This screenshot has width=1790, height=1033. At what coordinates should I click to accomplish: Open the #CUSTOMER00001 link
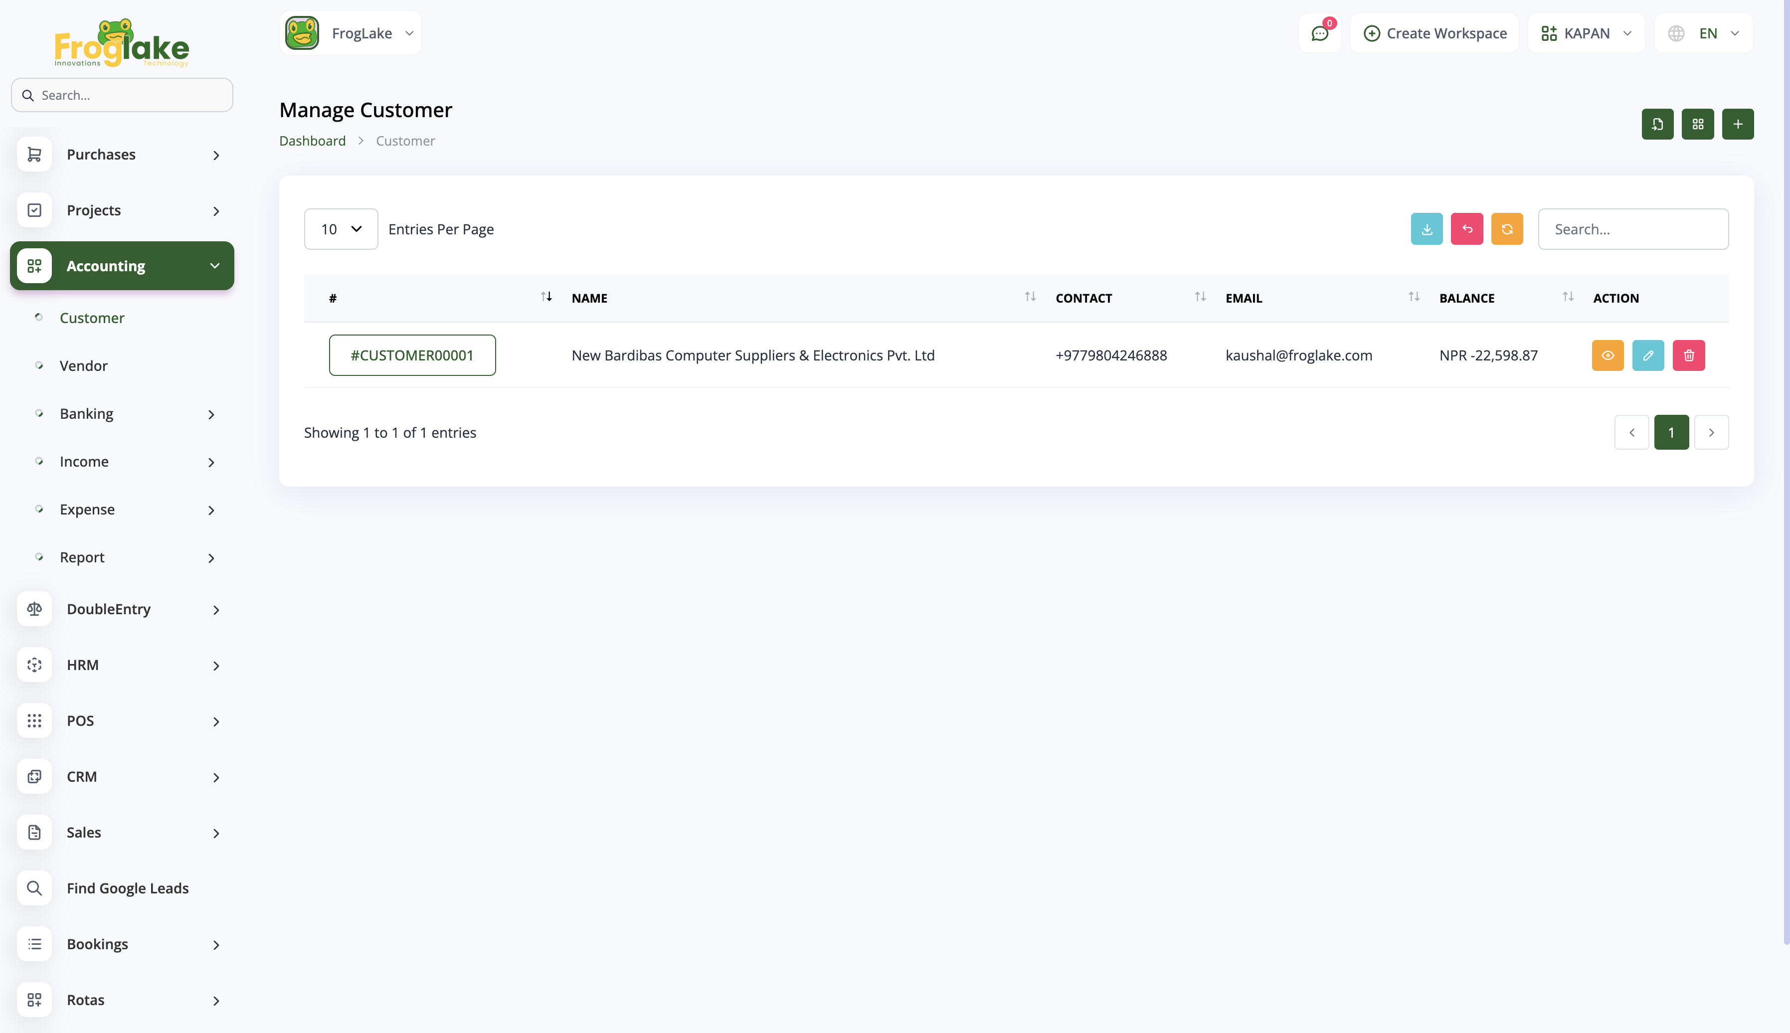pyautogui.click(x=411, y=355)
